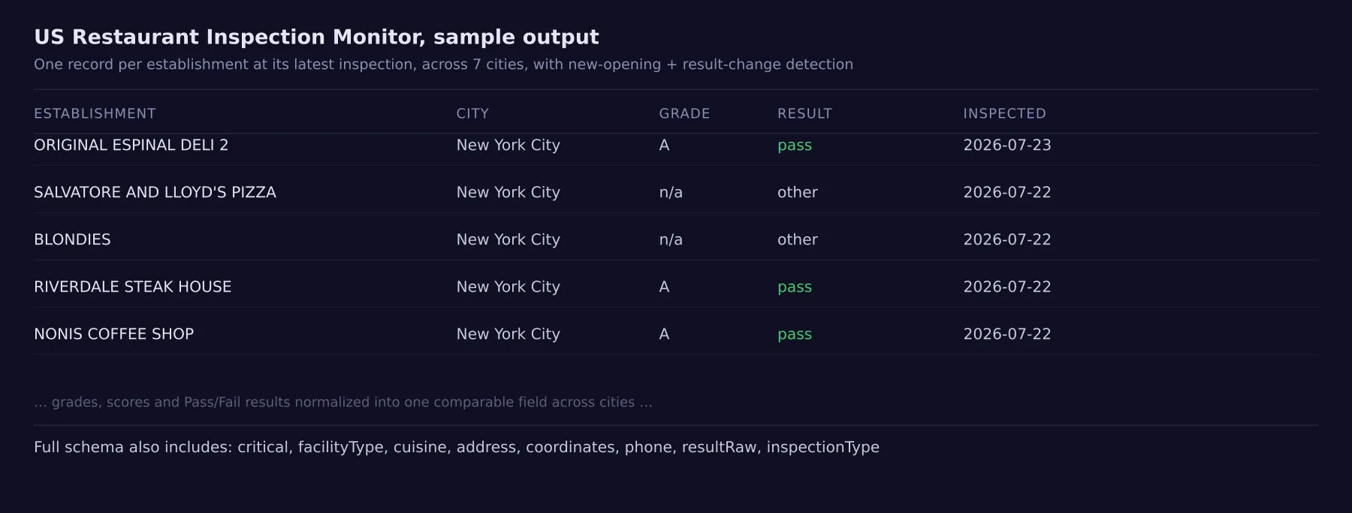Select RIVERDALE STEAK HOUSE establishment name
Image resolution: width=1352 pixels, height=513 pixels.
(x=132, y=286)
